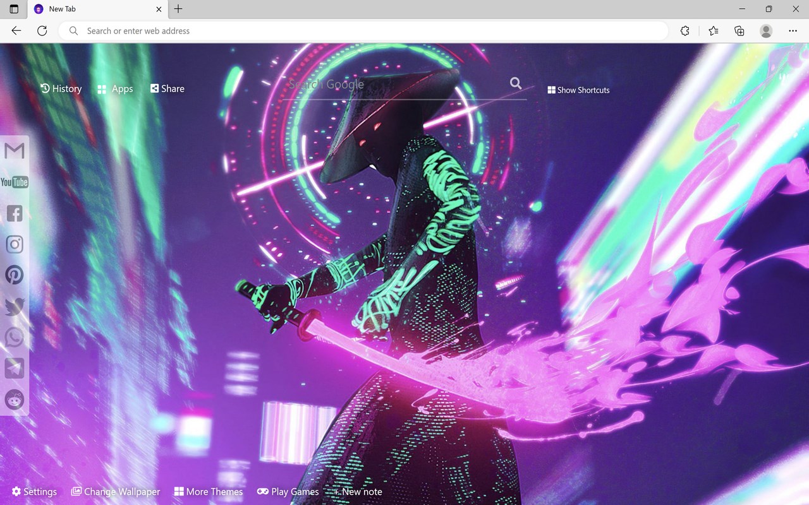
Task: Open YouTube sidebar shortcut
Action: 14,182
